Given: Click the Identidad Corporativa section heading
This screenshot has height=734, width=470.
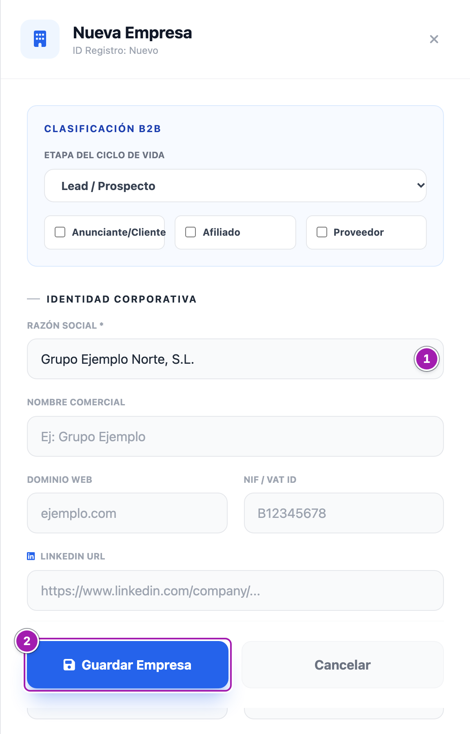Looking at the screenshot, I should 122,299.
